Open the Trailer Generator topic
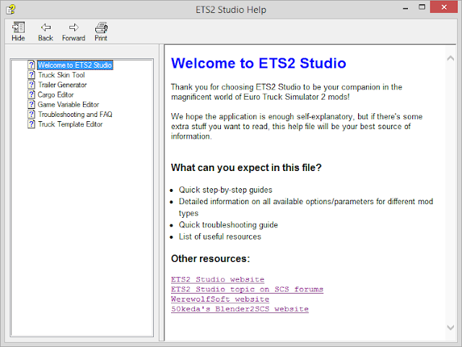 62,85
